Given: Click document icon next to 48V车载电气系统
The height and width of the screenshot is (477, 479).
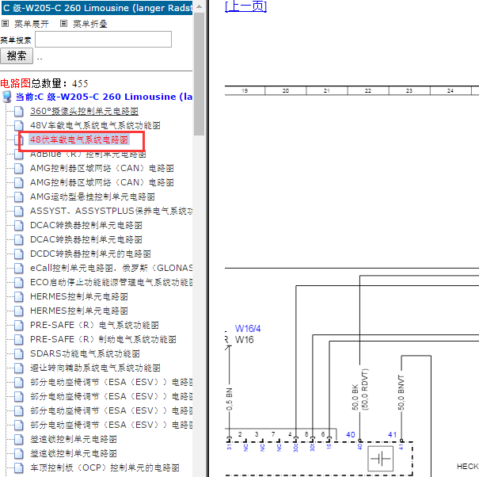Looking at the screenshot, I should pos(19,125).
